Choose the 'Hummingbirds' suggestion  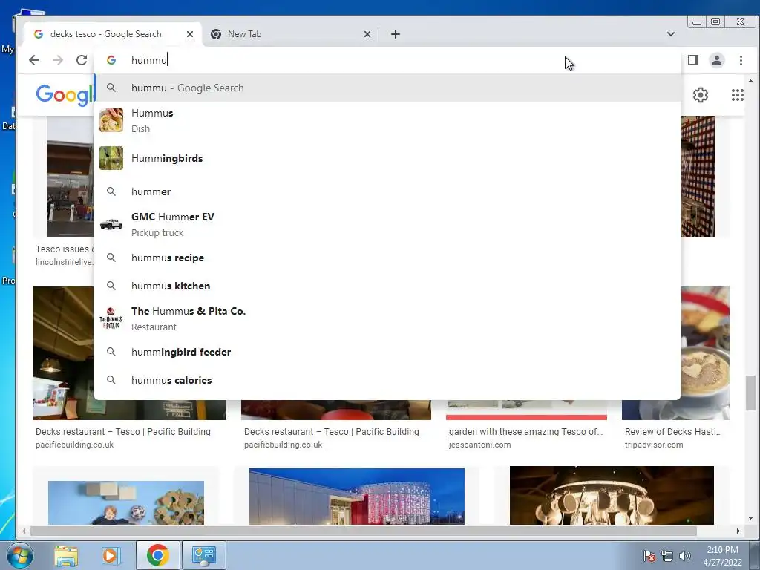(x=387, y=159)
